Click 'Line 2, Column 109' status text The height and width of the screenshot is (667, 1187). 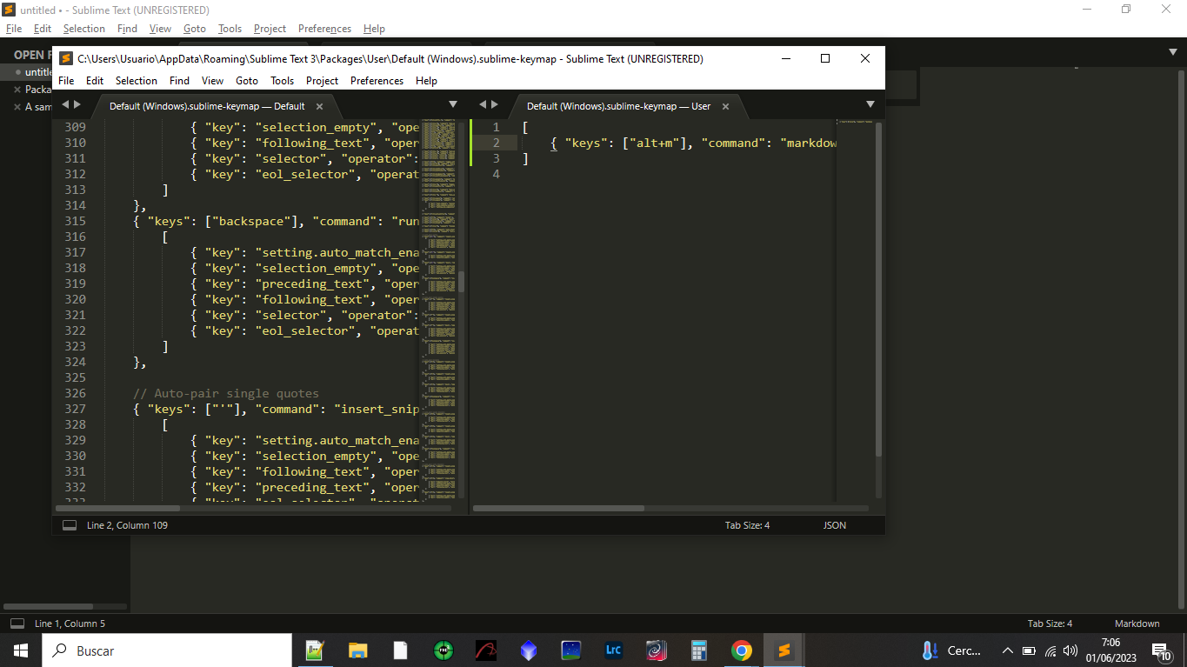(127, 525)
